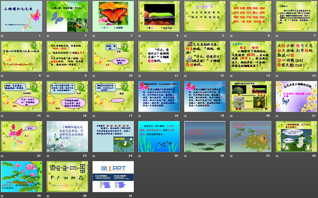The width and height of the screenshot is (318, 198).
Task: Select slide 1 title slide with pink butterfly
Action: pos(22,16)
